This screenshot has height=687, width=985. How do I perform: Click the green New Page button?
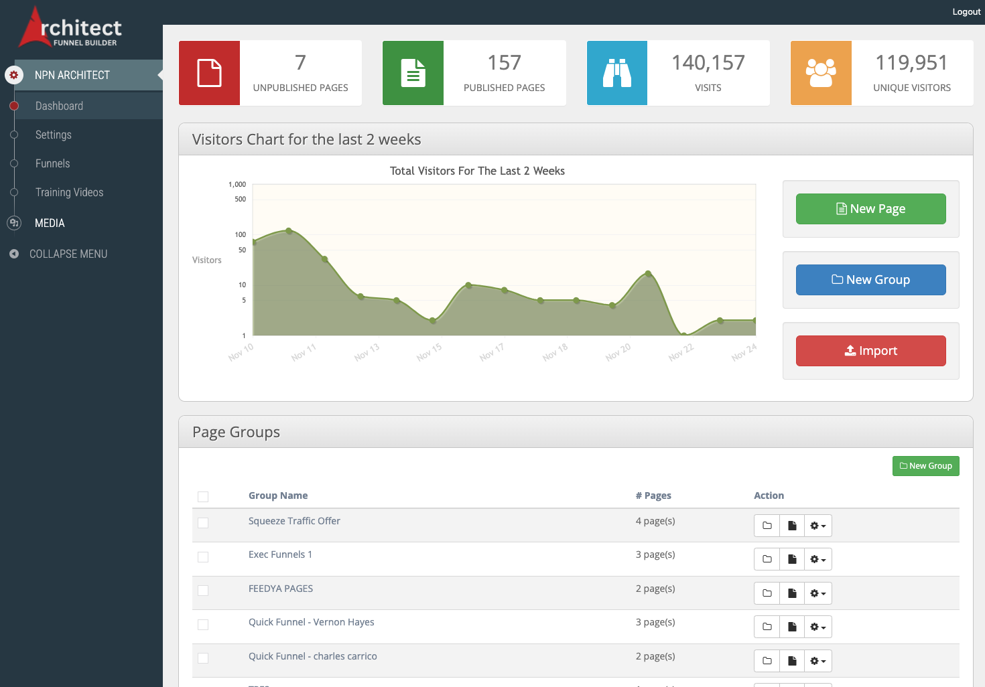870,209
